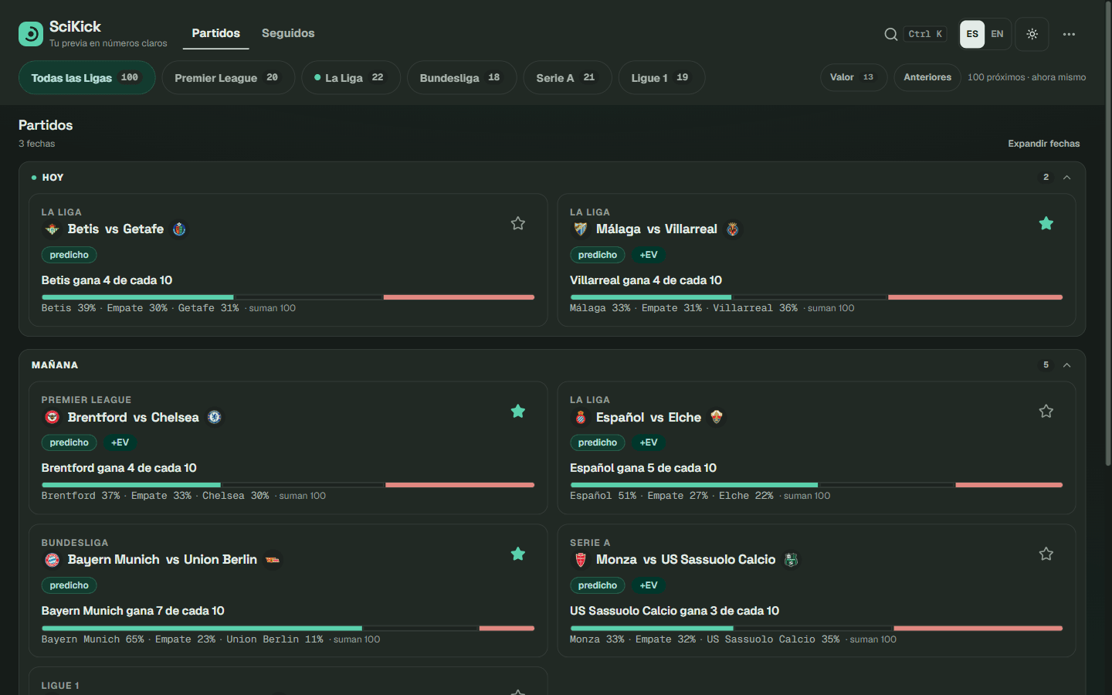Click the MAÑANA section header
This screenshot has height=695, width=1112.
click(x=552, y=365)
